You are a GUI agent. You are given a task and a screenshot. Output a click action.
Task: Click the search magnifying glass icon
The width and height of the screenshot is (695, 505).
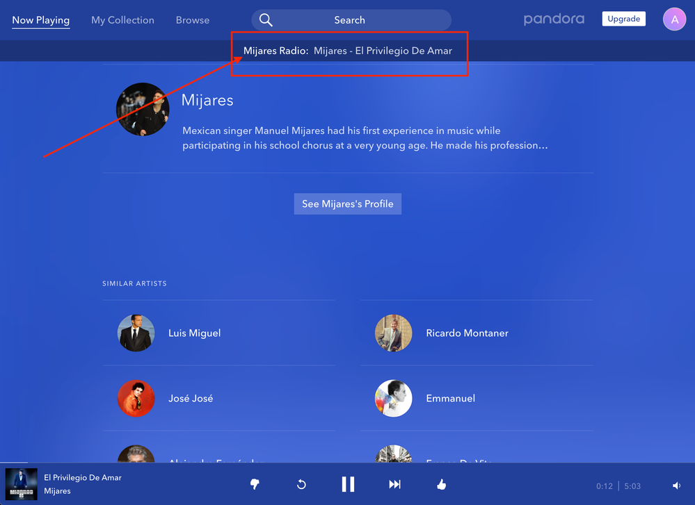(266, 20)
